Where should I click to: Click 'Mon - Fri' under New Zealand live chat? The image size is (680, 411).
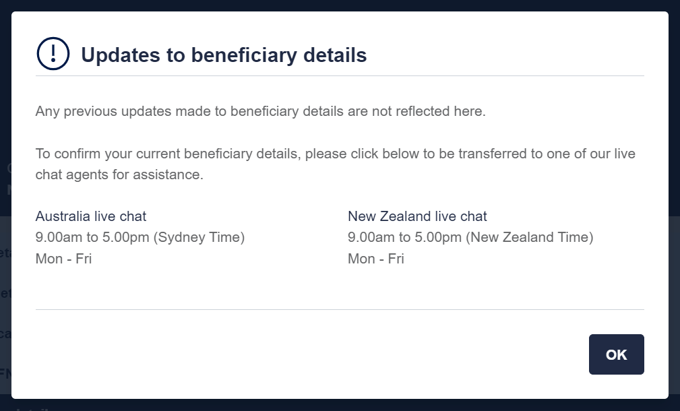(375, 259)
